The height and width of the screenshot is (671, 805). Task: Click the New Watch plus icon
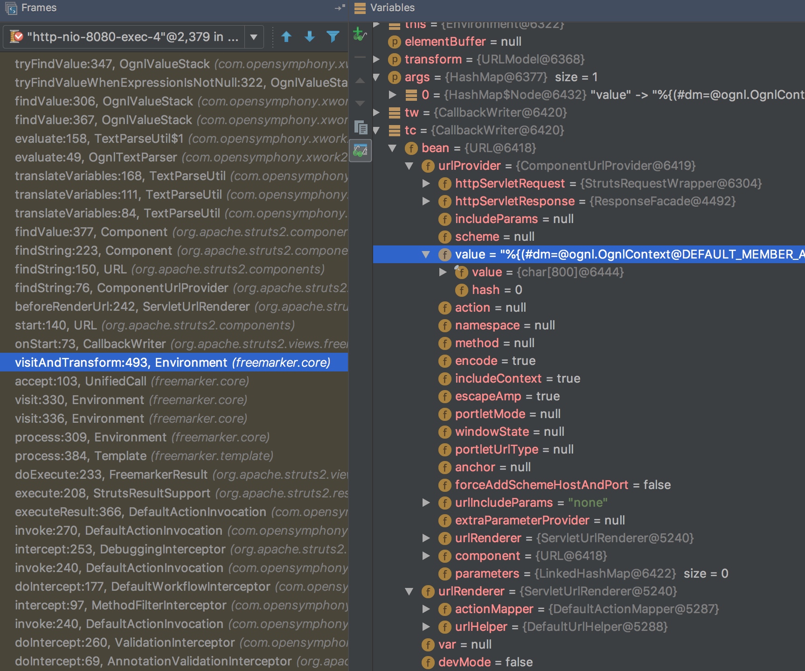(x=359, y=34)
